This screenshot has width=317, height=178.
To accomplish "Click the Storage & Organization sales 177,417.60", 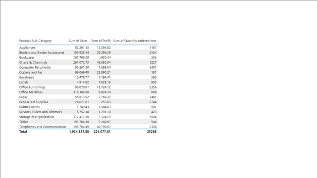I will 81,117.
